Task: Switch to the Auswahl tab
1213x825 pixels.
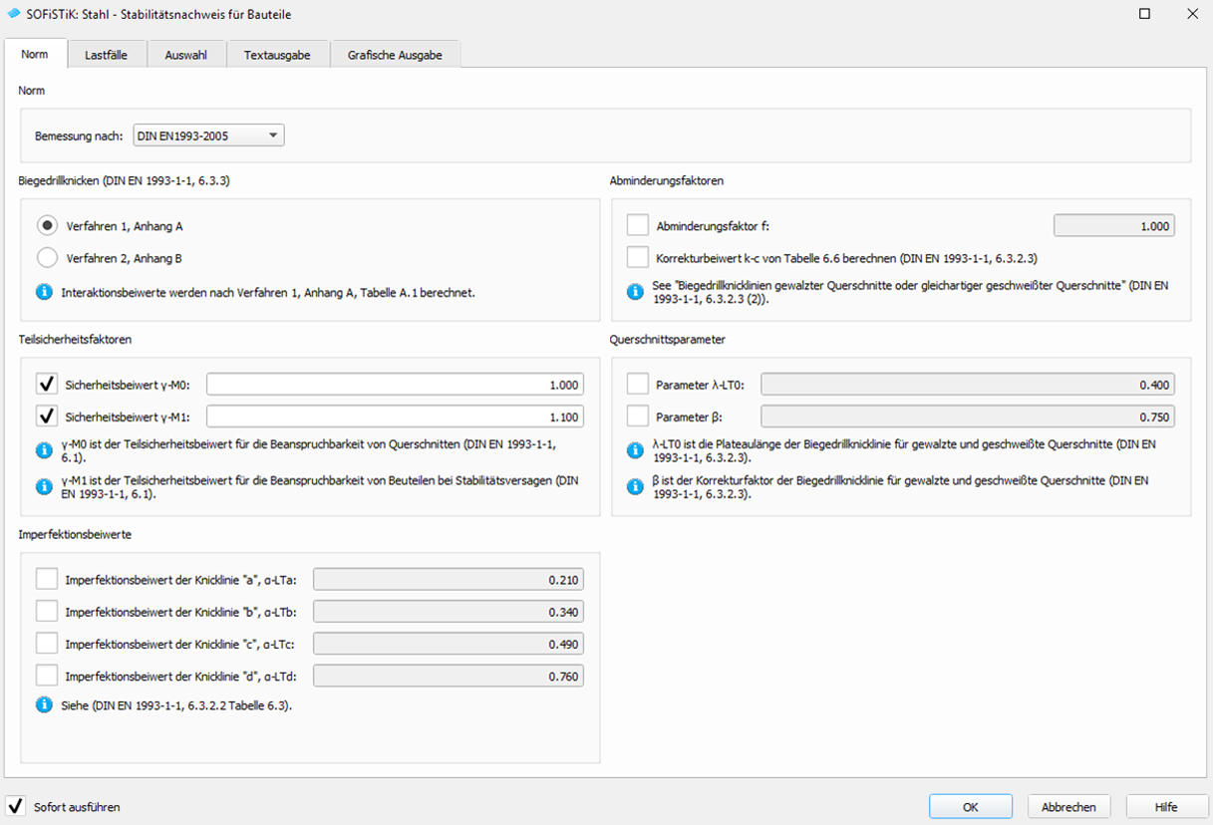Action: (x=185, y=55)
